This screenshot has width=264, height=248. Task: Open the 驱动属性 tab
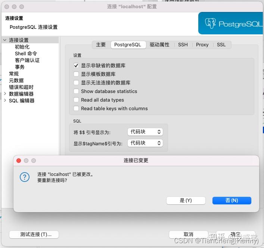coord(159,45)
